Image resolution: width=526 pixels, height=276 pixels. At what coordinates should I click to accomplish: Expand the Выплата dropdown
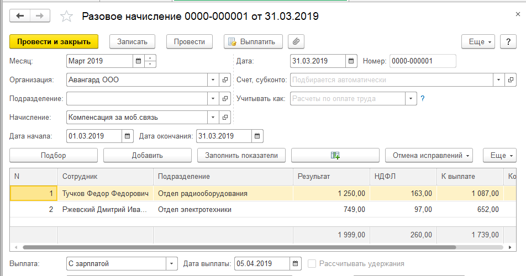pyautogui.click(x=172, y=264)
